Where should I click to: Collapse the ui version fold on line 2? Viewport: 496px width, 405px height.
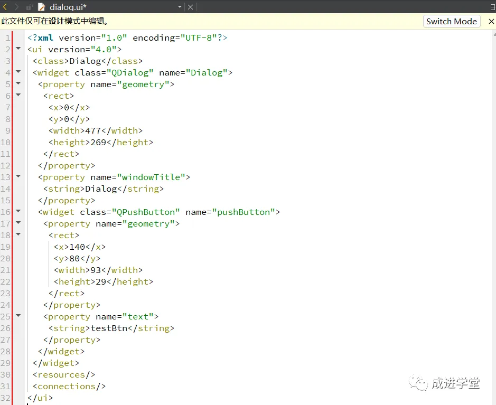(x=18, y=49)
